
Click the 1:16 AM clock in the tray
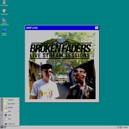click(125, 127)
